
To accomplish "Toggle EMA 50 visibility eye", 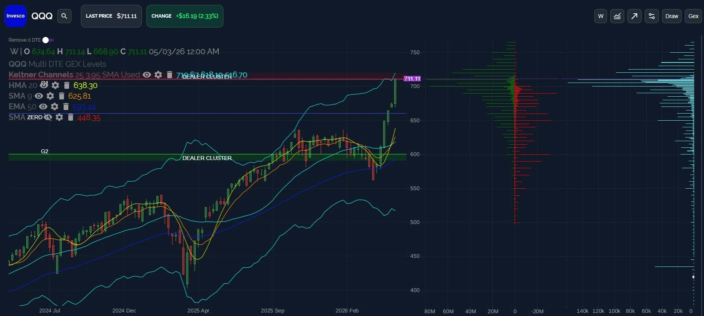I will click(x=43, y=107).
